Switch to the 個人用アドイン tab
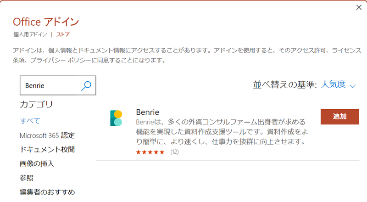The height and width of the screenshot is (202, 367). tap(30, 34)
